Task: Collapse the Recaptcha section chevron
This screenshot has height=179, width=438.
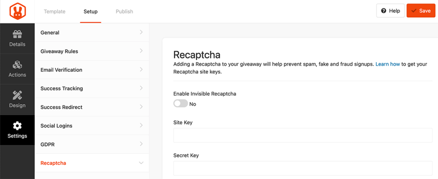Action: pyautogui.click(x=141, y=163)
